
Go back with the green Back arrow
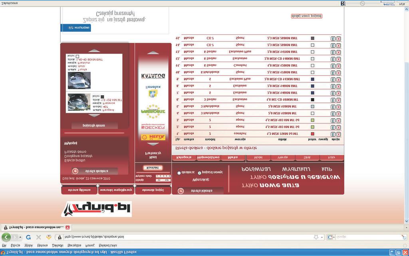[6, 237]
